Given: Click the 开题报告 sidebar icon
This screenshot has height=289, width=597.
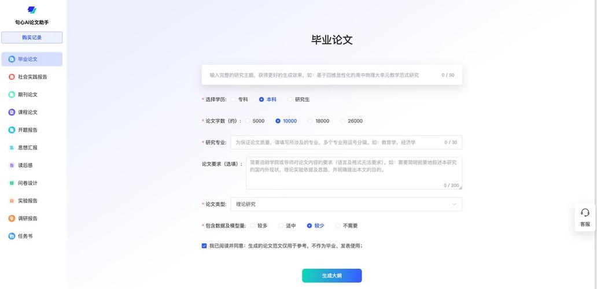Looking at the screenshot, I should click(x=12, y=130).
